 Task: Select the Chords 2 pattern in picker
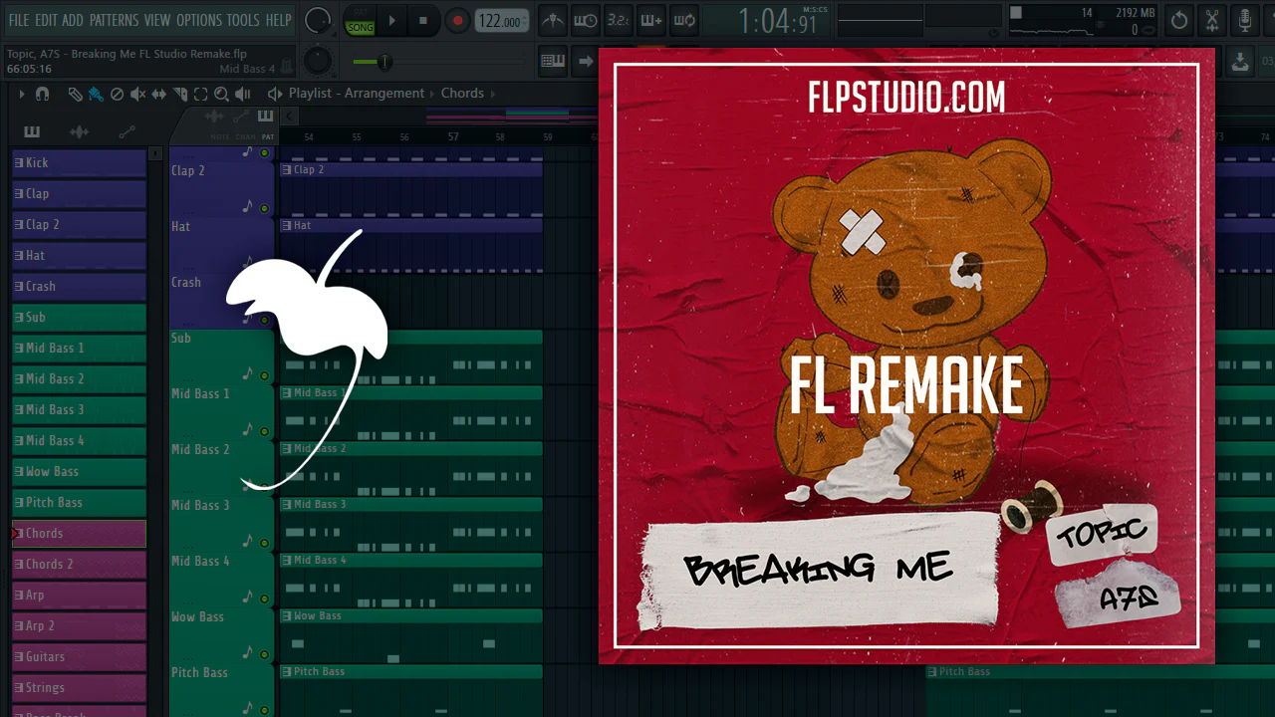(79, 565)
